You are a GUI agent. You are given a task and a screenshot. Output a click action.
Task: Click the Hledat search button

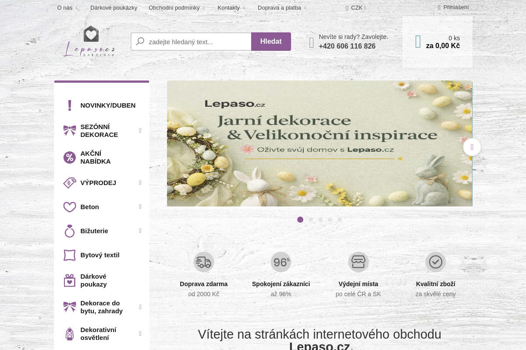pos(271,42)
